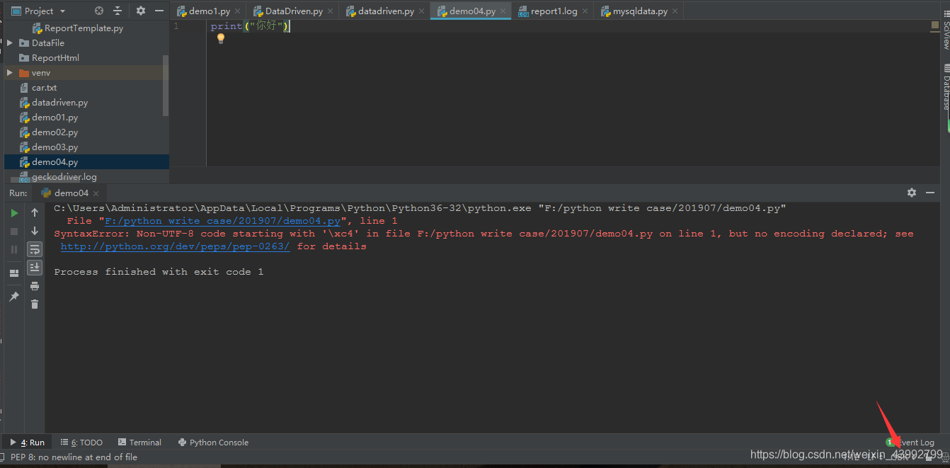Collapse all in Project panel

click(x=118, y=11)
